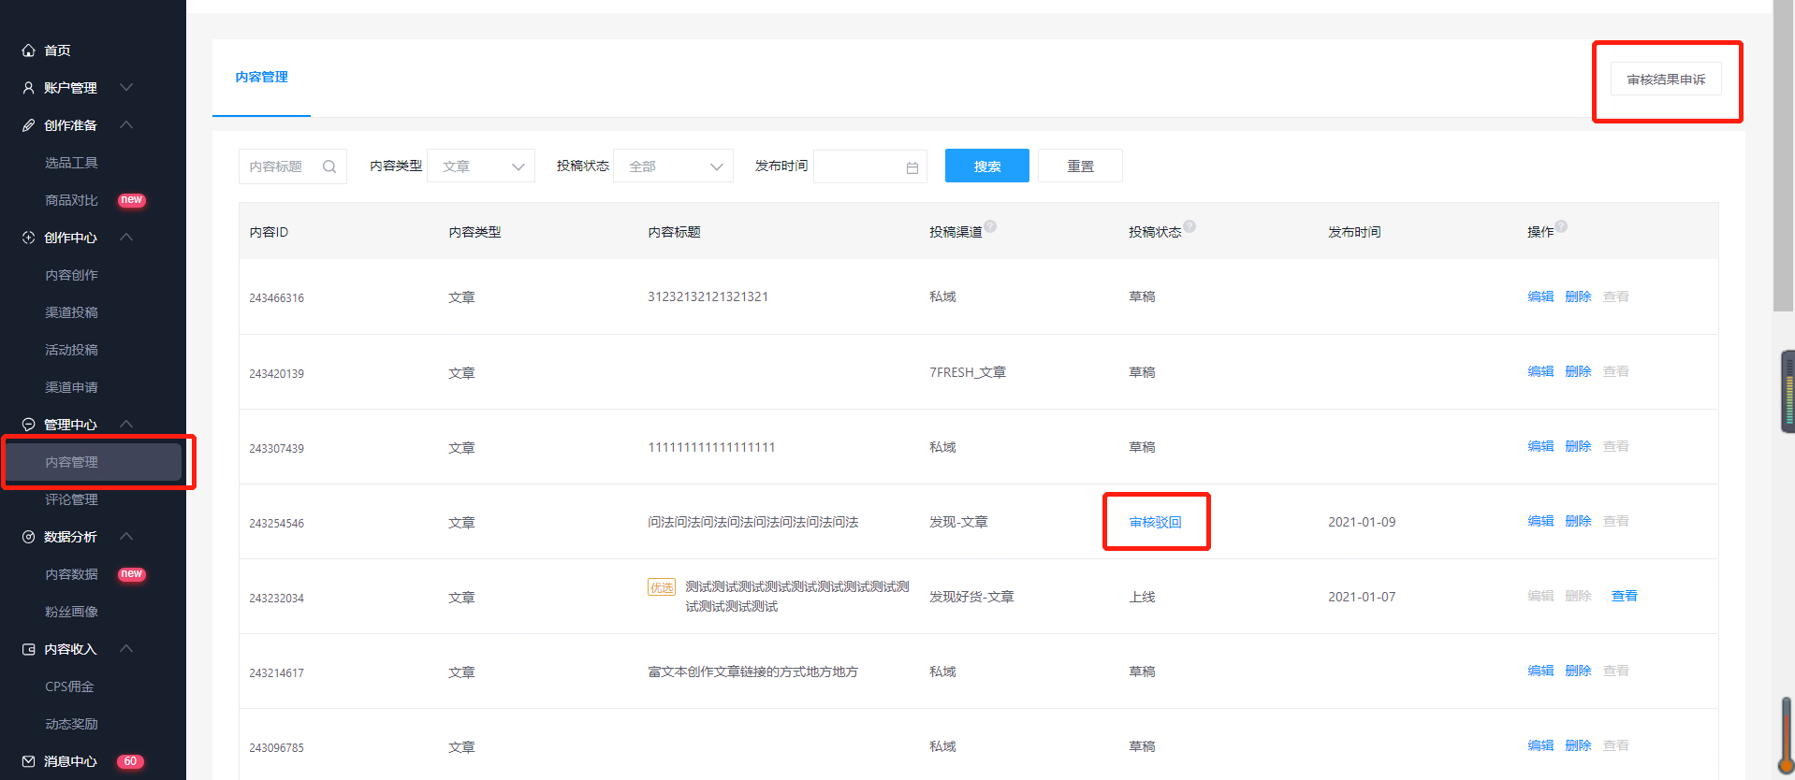Click the chart icon beside 数据分析
The image size is (1795, 780).
(28, 537)
